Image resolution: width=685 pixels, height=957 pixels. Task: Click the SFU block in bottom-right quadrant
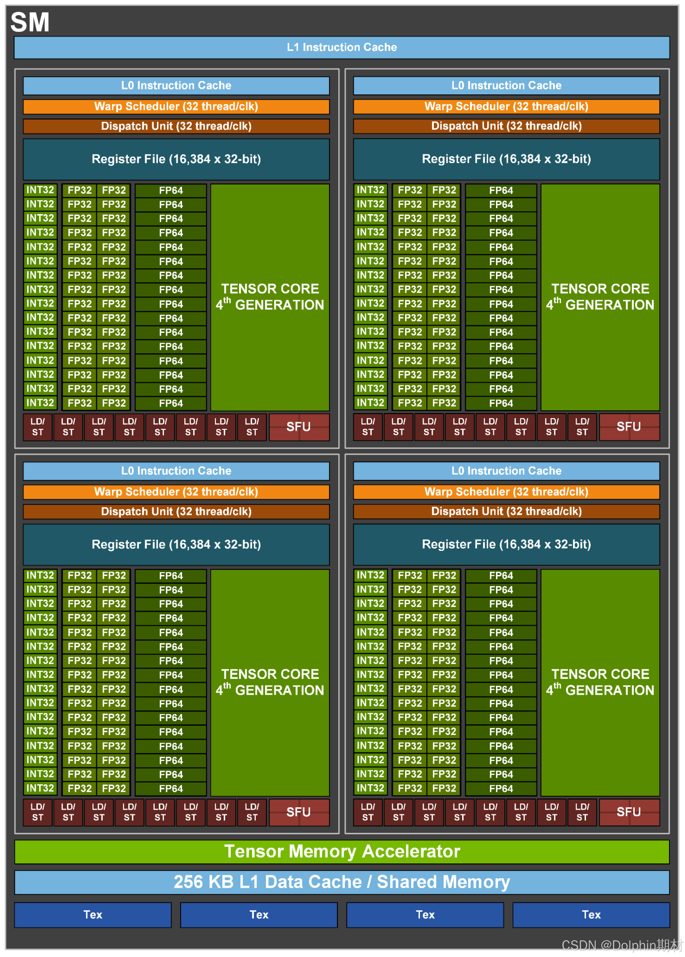tap(629, 812)
